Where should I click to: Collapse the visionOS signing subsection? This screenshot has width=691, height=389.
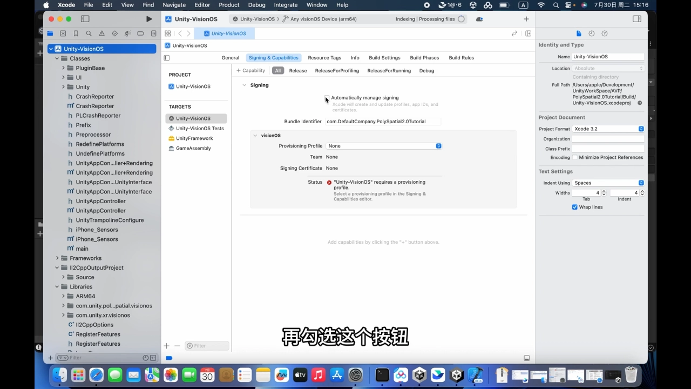point(255,136)
